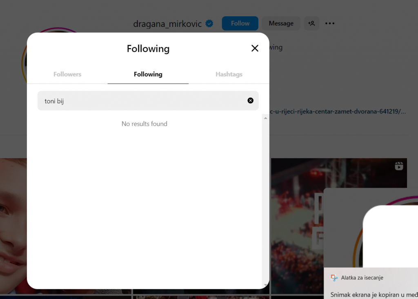The image size is (418, 299).
Task: Click the Reels icon on concert post
Action: 399,166
